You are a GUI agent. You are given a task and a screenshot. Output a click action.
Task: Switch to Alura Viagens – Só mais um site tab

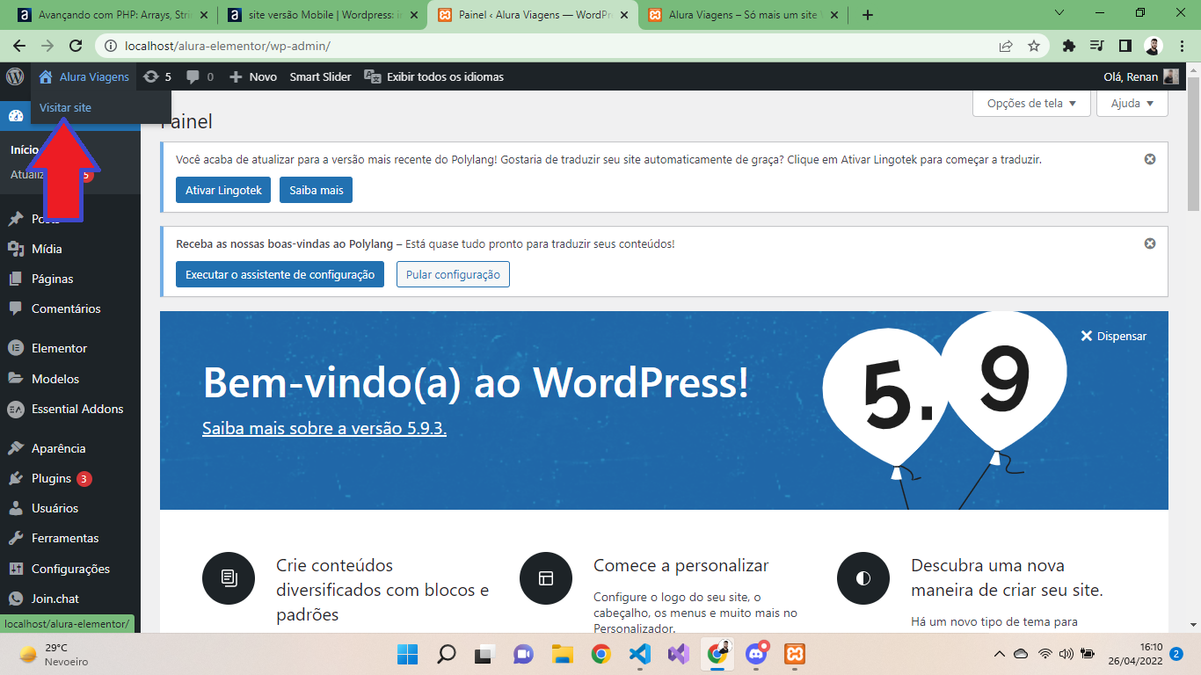(744, 14)
